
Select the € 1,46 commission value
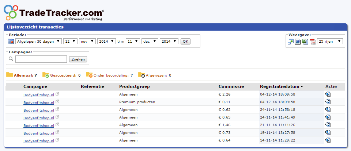coord(224,125)
